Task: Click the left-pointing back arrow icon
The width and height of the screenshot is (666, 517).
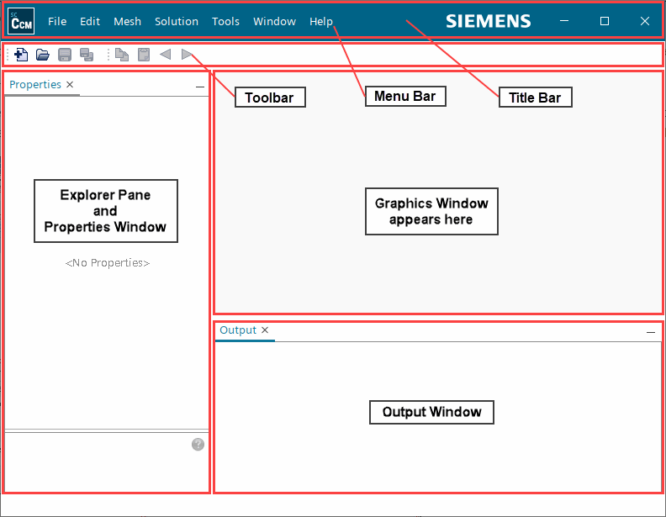Action: pos(165,55)
